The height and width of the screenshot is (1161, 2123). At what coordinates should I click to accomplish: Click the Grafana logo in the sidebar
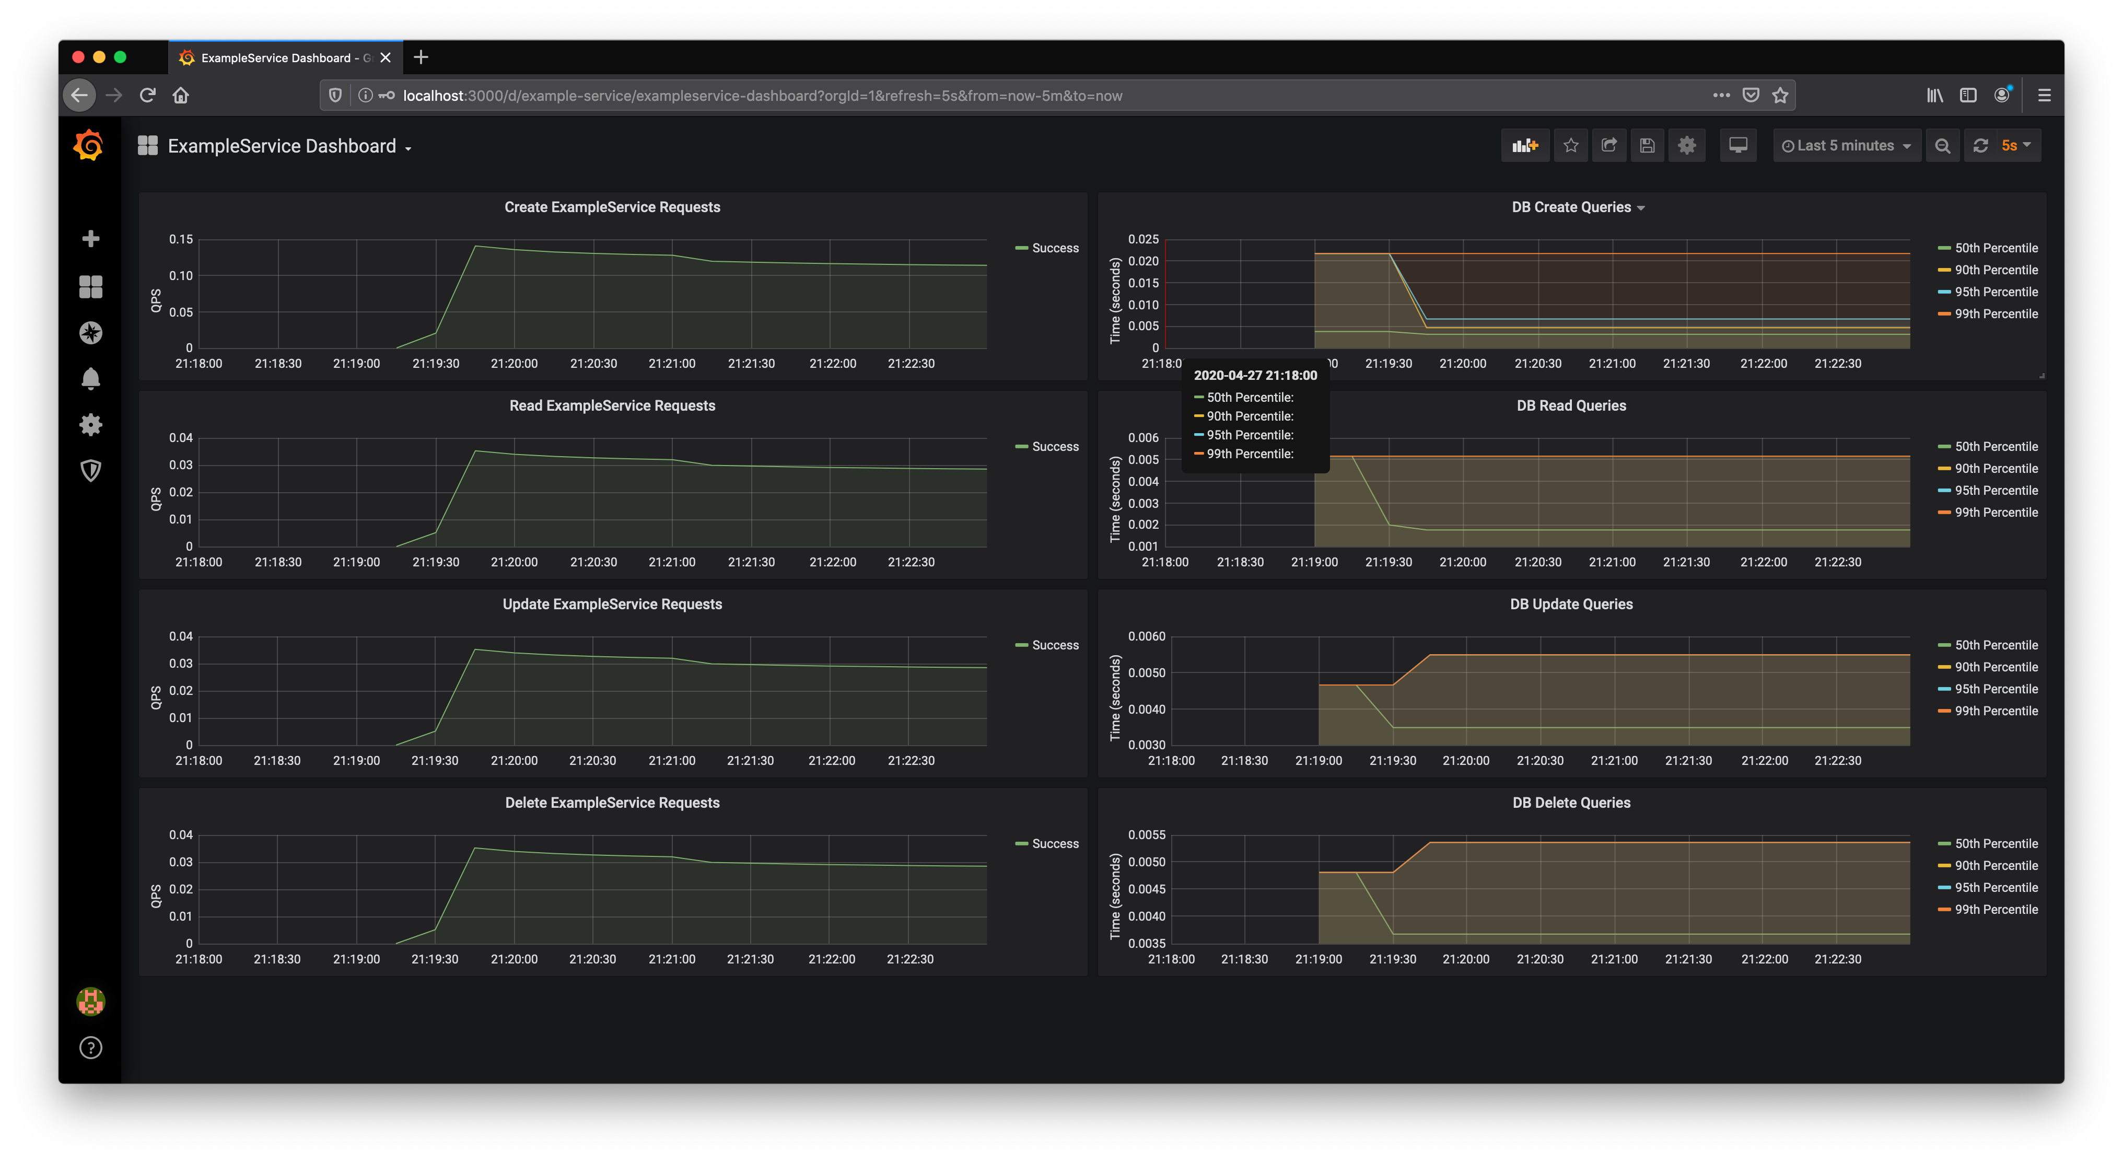click(x=89, y=146)
